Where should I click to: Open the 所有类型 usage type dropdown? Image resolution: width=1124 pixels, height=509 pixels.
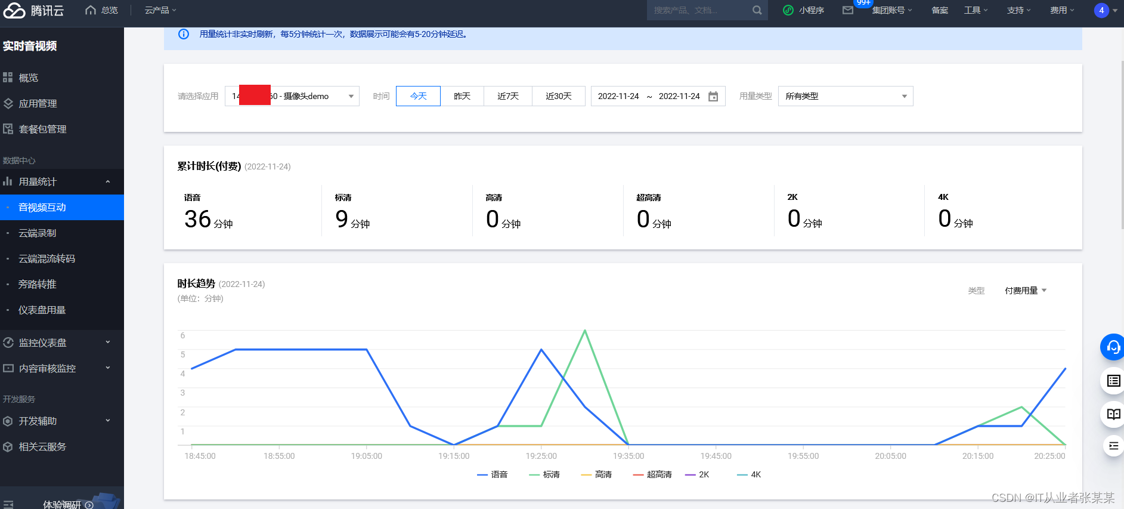tap(846, 96)
